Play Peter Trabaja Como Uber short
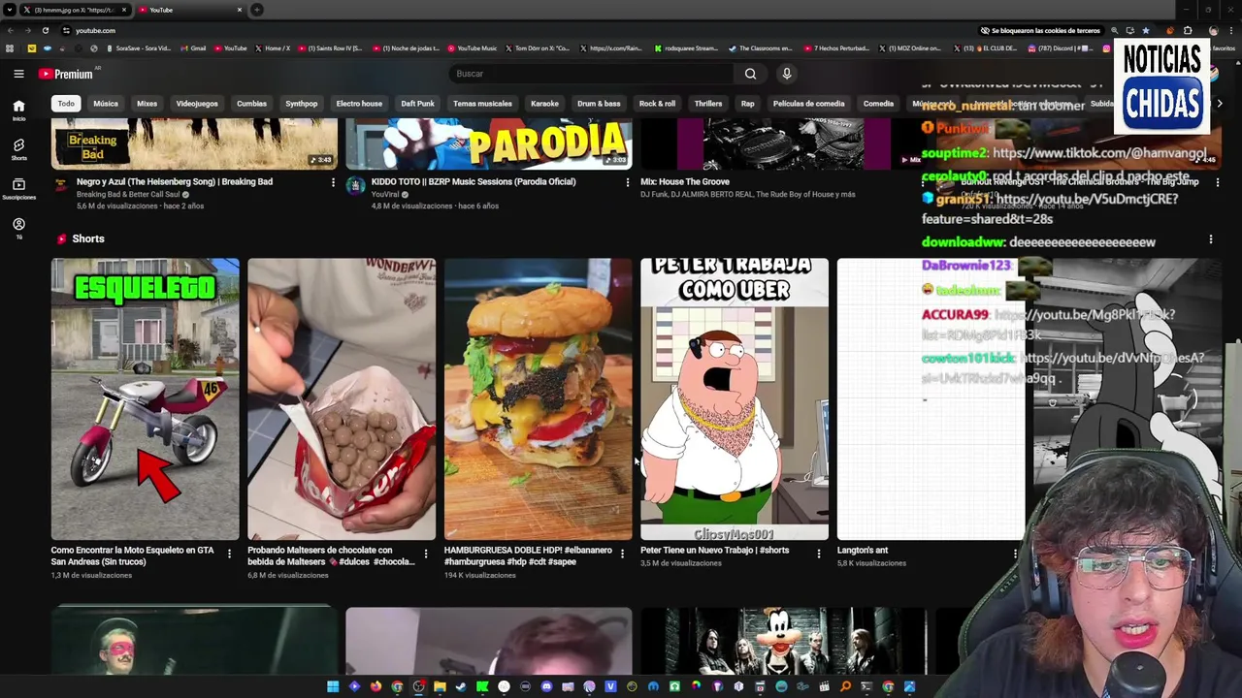 click(735, 398)
